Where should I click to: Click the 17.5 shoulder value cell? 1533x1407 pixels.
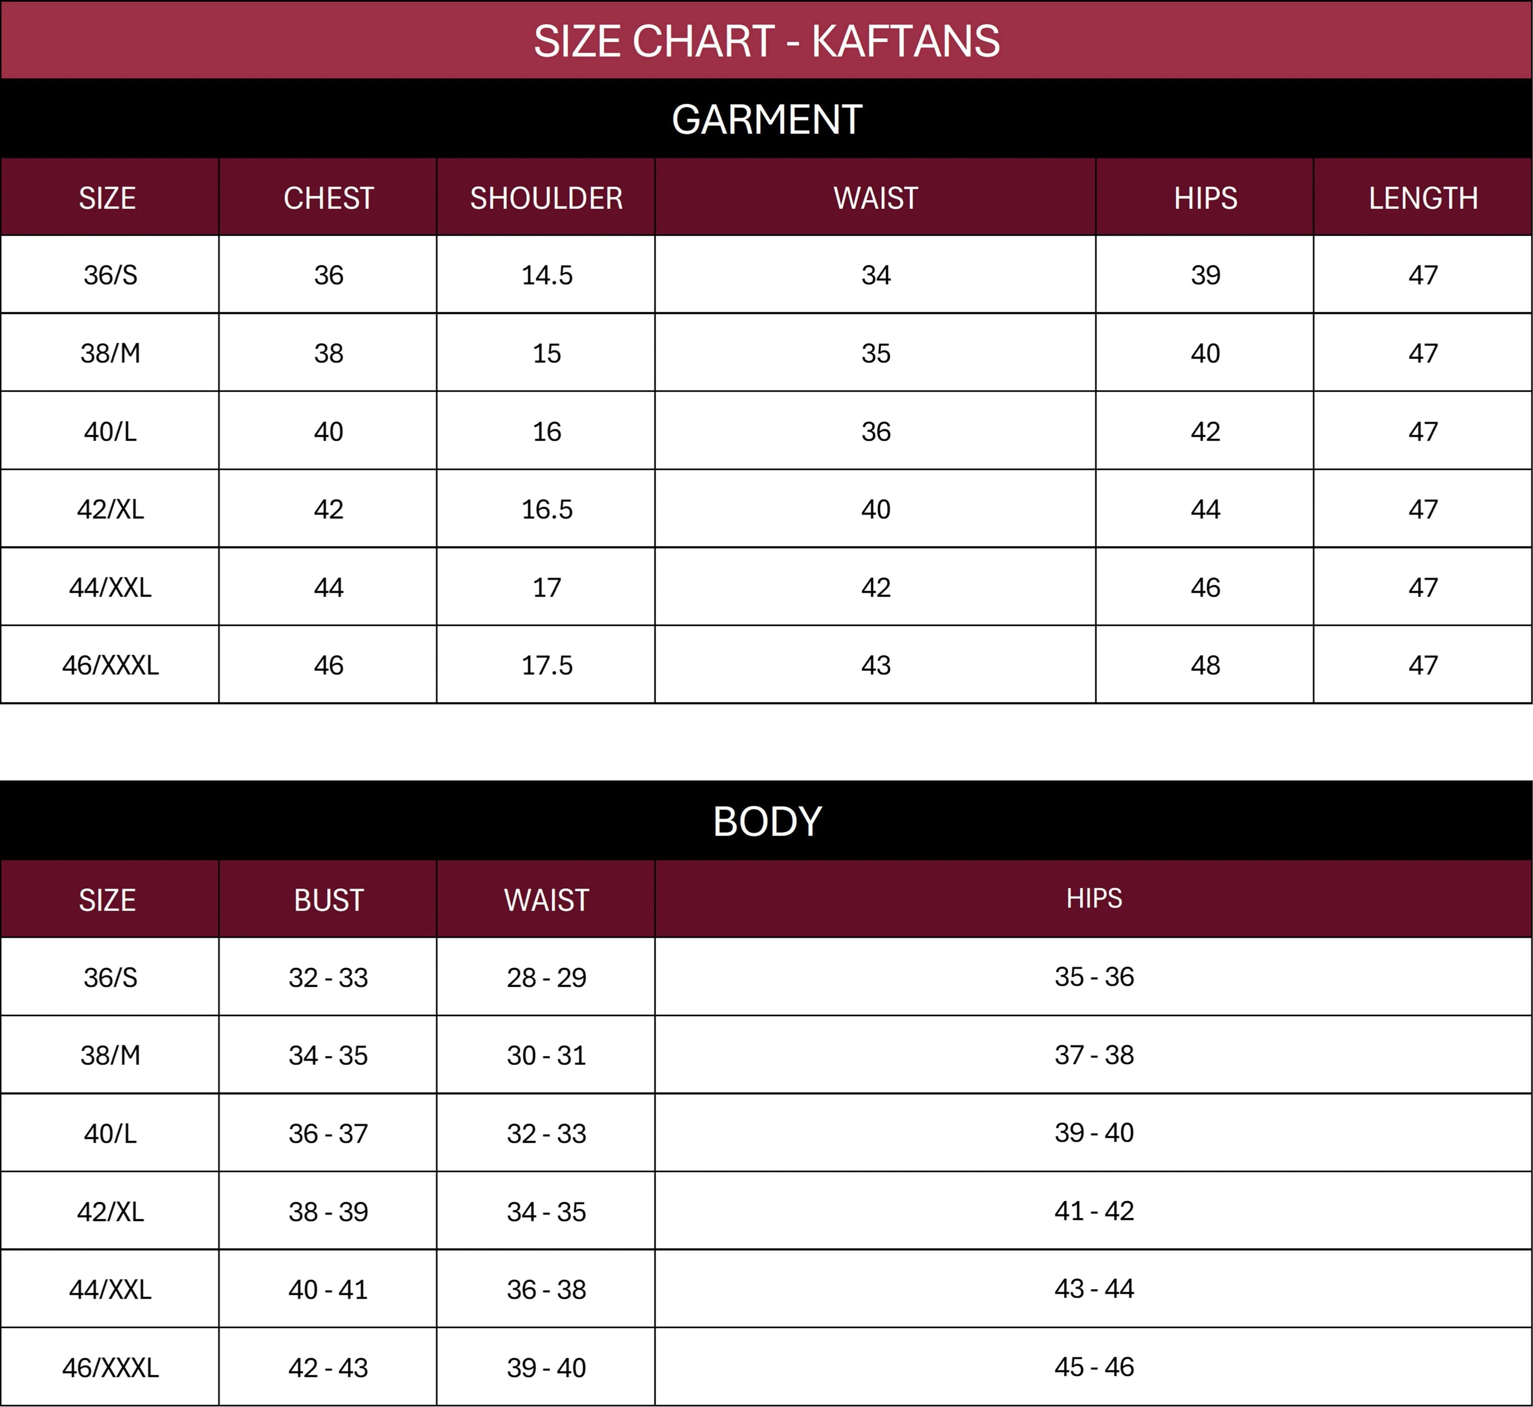pos(546,666)
